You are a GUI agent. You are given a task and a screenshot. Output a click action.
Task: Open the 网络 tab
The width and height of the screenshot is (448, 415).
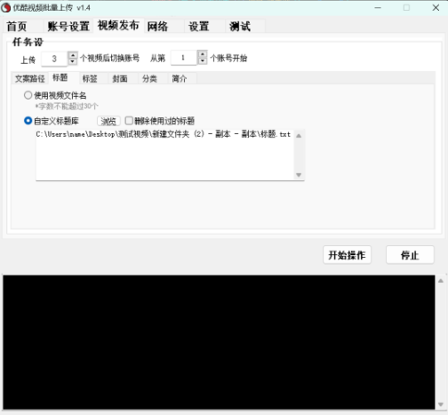pos(157,27)
